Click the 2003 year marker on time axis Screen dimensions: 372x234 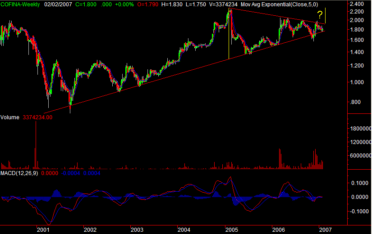click(x=137, y=229)
